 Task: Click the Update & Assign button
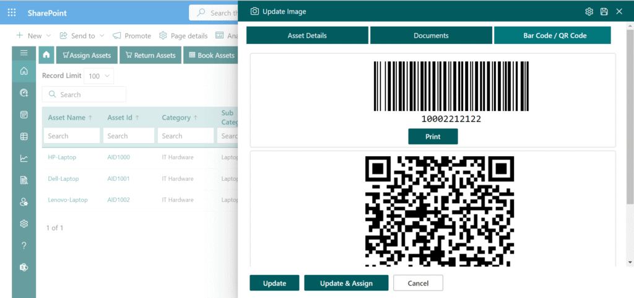(x=346, y=283)
